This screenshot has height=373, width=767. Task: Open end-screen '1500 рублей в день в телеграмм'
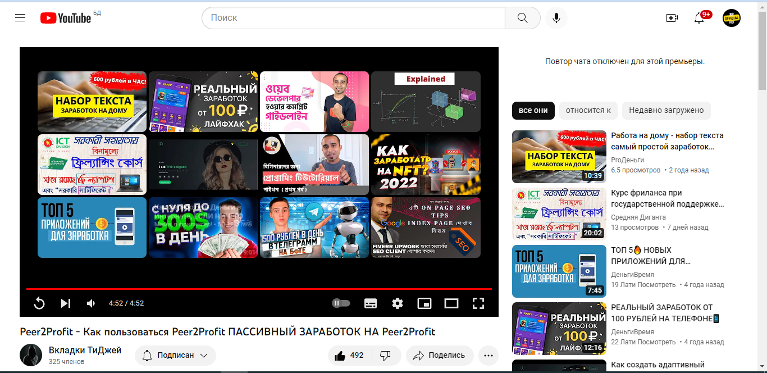tap(314, 228)
